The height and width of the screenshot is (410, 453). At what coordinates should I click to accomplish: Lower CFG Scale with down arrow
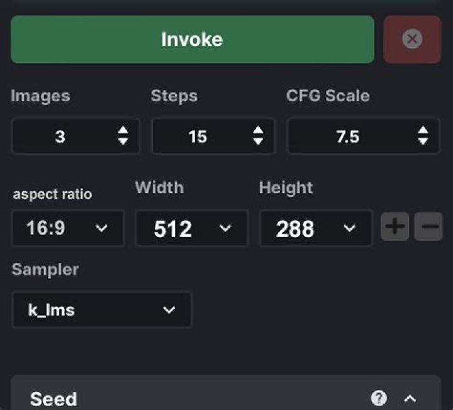point(423,141)
